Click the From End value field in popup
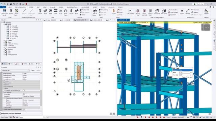 (184, 75)
